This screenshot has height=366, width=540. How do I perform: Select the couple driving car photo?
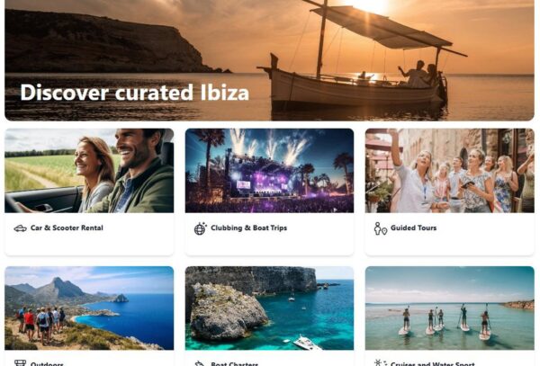coord(89,171)
